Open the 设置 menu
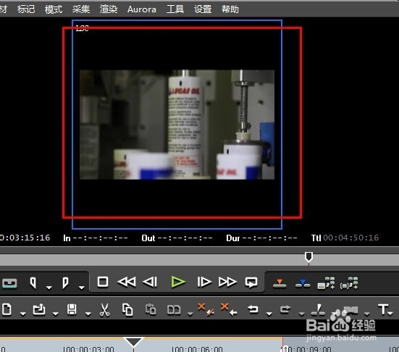The image size is (399, 352). [x=203, y=9]
